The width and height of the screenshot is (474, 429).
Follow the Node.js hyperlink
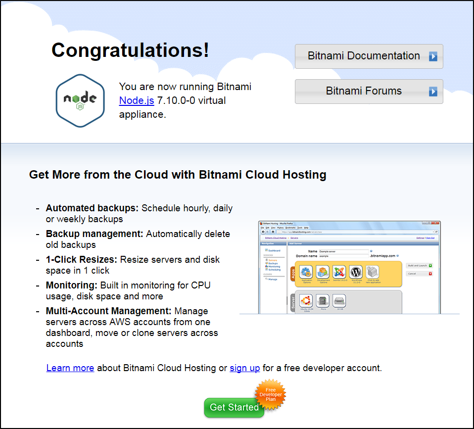pyautogui.click(x=137, y=100)
